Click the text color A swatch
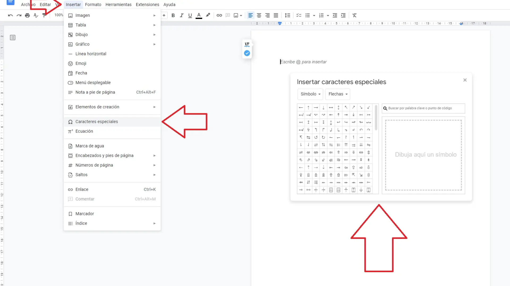510x286 pixels. (x=199, y=15)
